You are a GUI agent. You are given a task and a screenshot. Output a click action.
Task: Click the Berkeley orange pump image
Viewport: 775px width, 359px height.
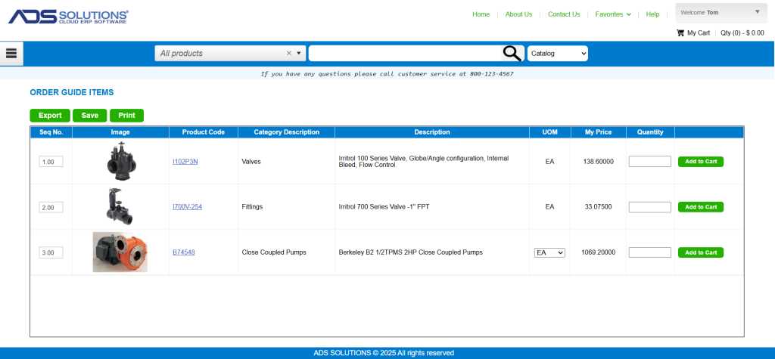tap(120, 252)
